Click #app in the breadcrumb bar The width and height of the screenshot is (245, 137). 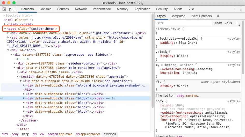[x=25, y=134]
